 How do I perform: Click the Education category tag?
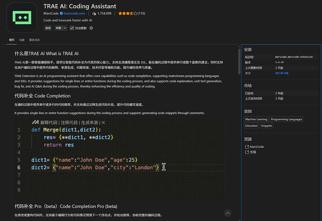(x=251, y=126)
